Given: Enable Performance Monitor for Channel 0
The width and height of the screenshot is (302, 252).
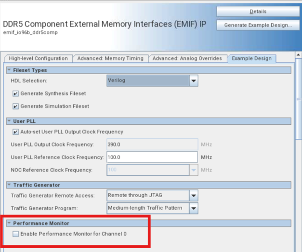Looking at the screenshot, I should tap(16, 234).
